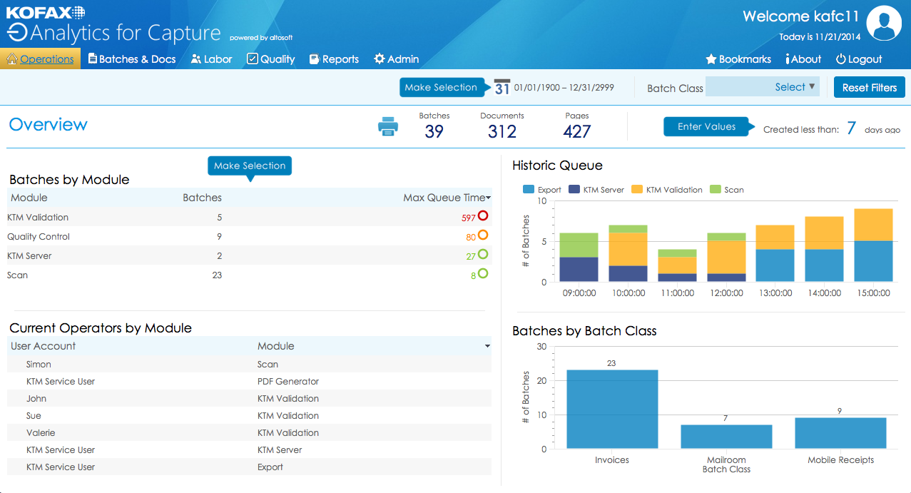This screenshot has height=493, width=911.
Task: Toggle the KTM Validation legend swatch
Action: pos(637,190)
